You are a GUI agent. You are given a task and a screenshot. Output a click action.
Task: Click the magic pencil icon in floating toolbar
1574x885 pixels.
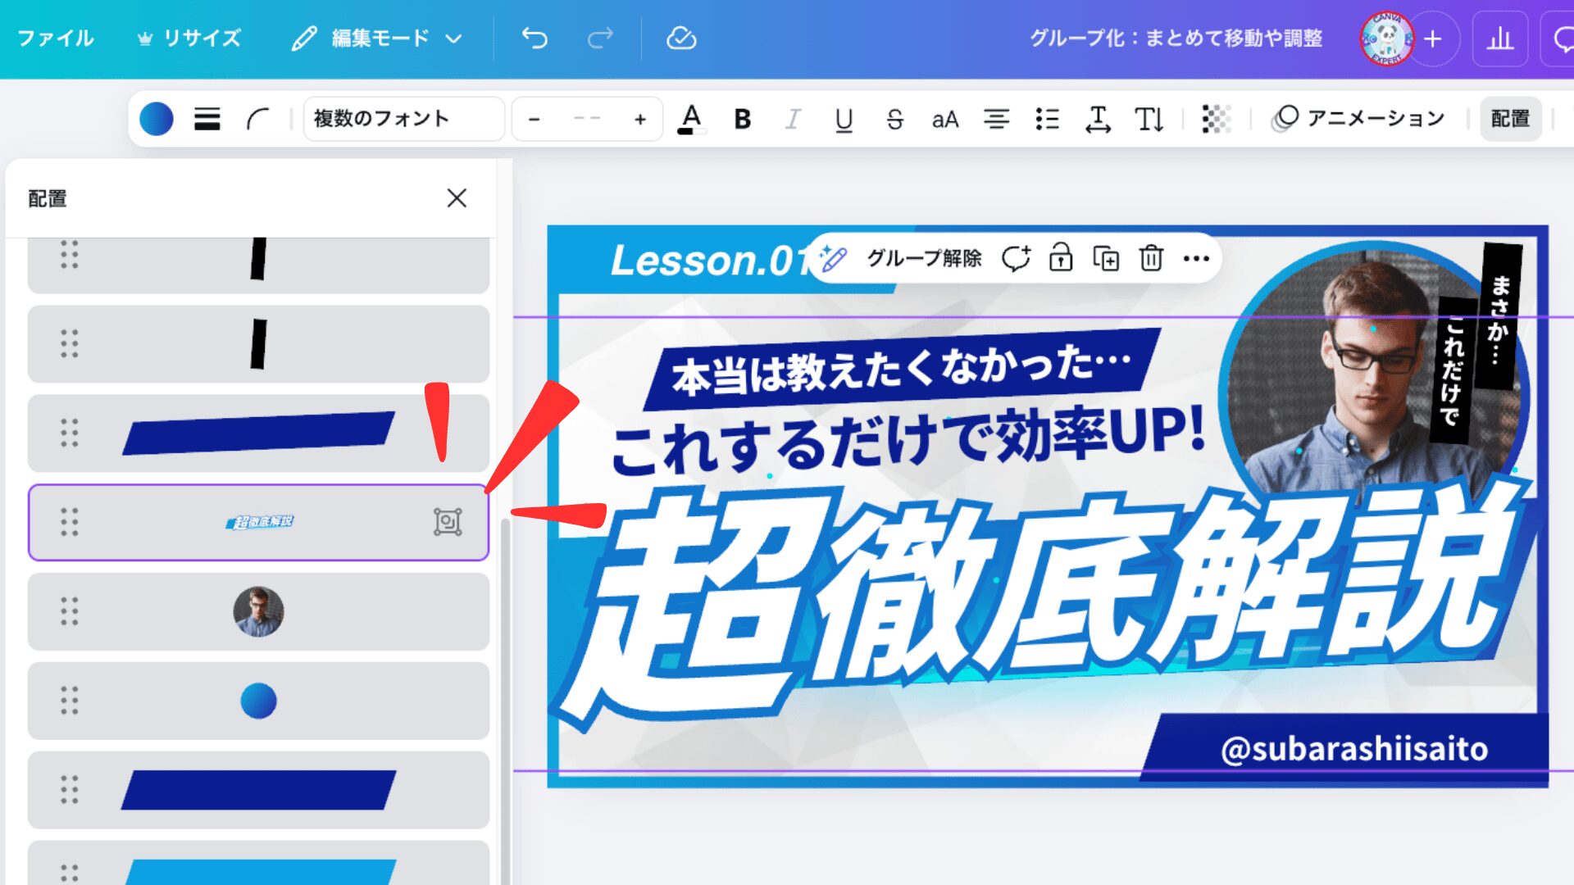(x=834, y=259)
